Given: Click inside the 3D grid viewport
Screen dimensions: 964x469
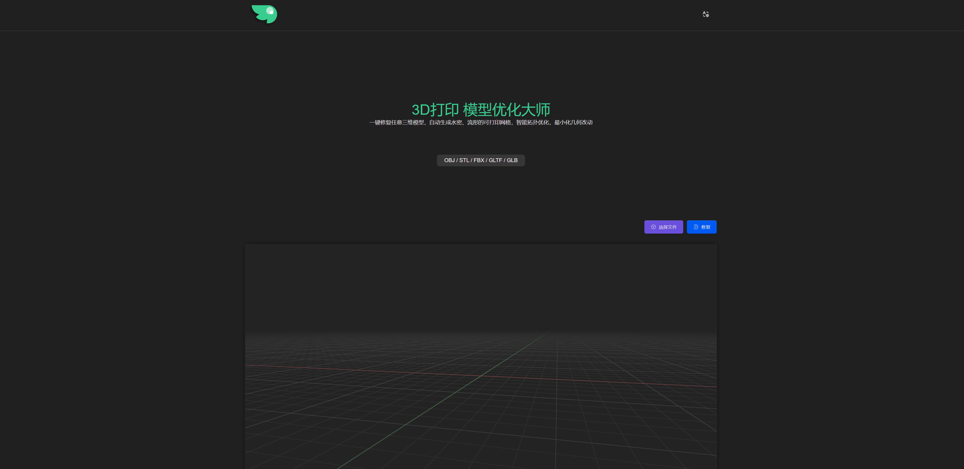Looking at the screenshot, I should point(480,356).
